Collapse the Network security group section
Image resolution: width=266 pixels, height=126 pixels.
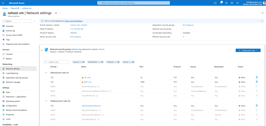tap(42, 50)
